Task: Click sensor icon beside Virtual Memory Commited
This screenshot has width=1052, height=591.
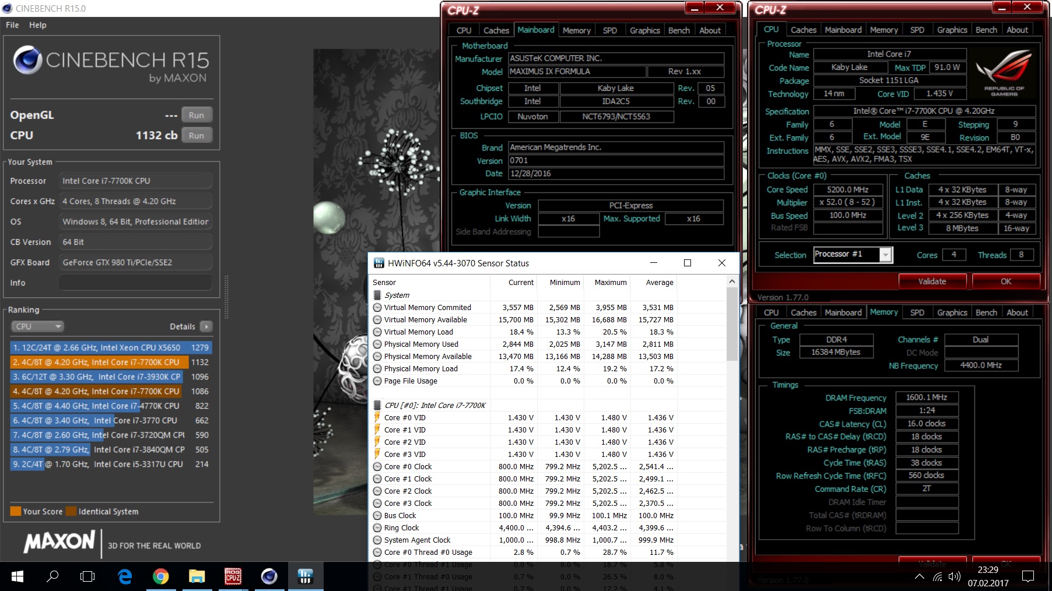Action: pyautogui.click(x=377, y=308)
